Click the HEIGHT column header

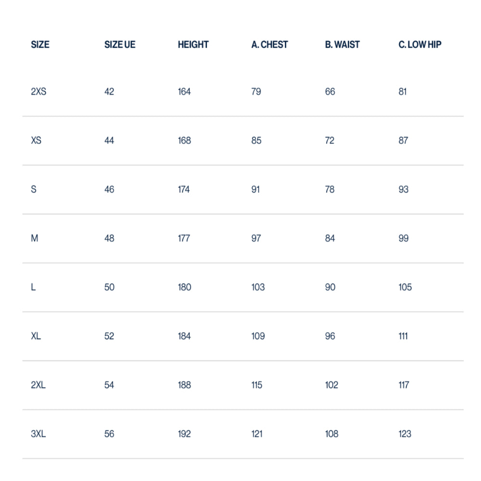pyautogui.click(x=193, y=45)
